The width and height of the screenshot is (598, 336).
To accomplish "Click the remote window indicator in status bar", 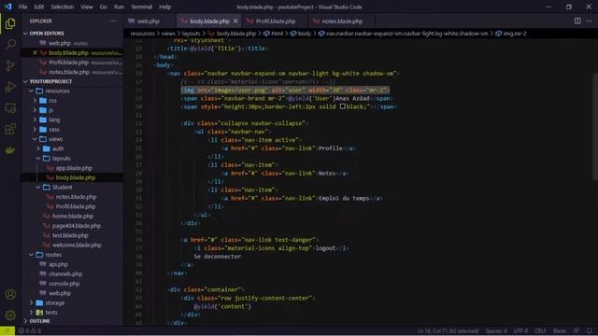I will click(7, 331).
